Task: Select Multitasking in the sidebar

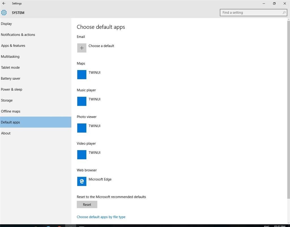Action: coord(35,56)
